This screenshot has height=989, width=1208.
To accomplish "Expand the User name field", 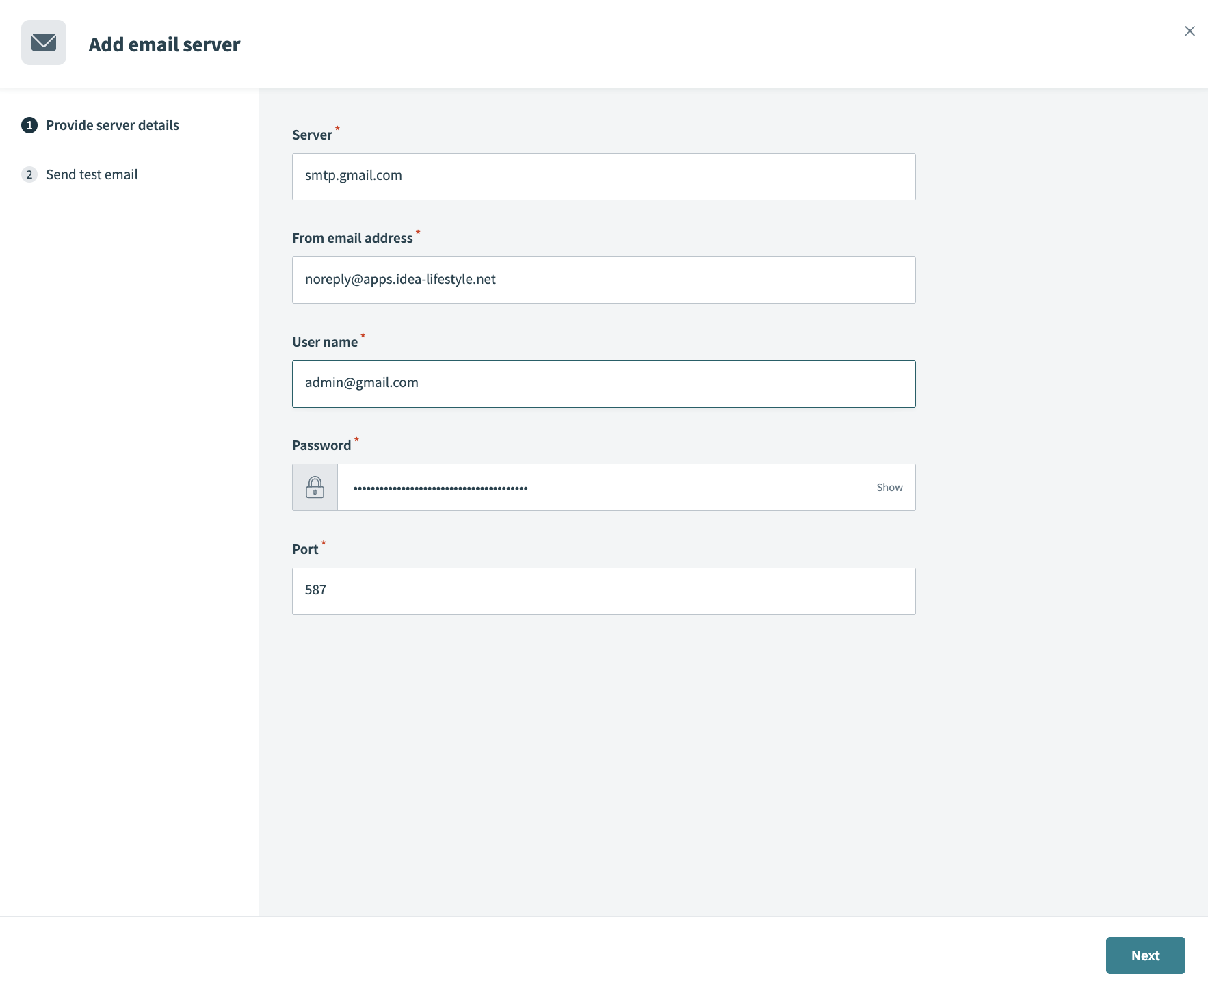I will [x=603, y=383].
